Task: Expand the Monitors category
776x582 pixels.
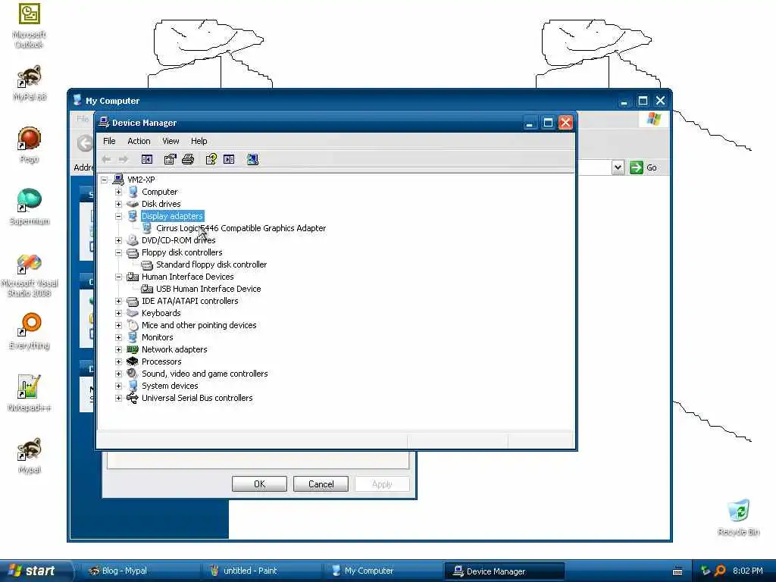Action: 119,337
